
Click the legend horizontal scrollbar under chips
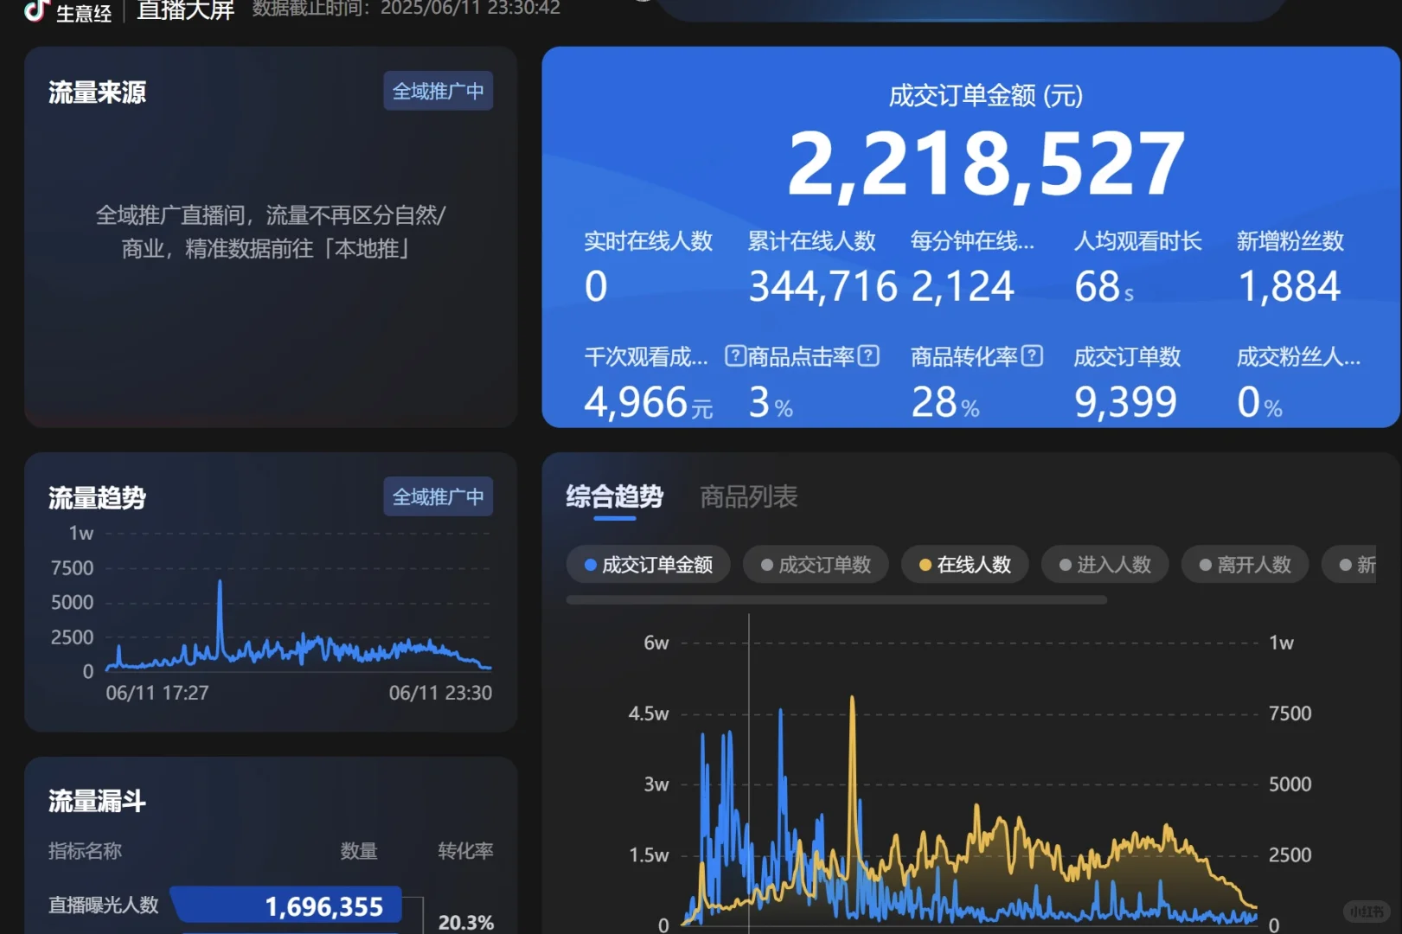(836, 599)
